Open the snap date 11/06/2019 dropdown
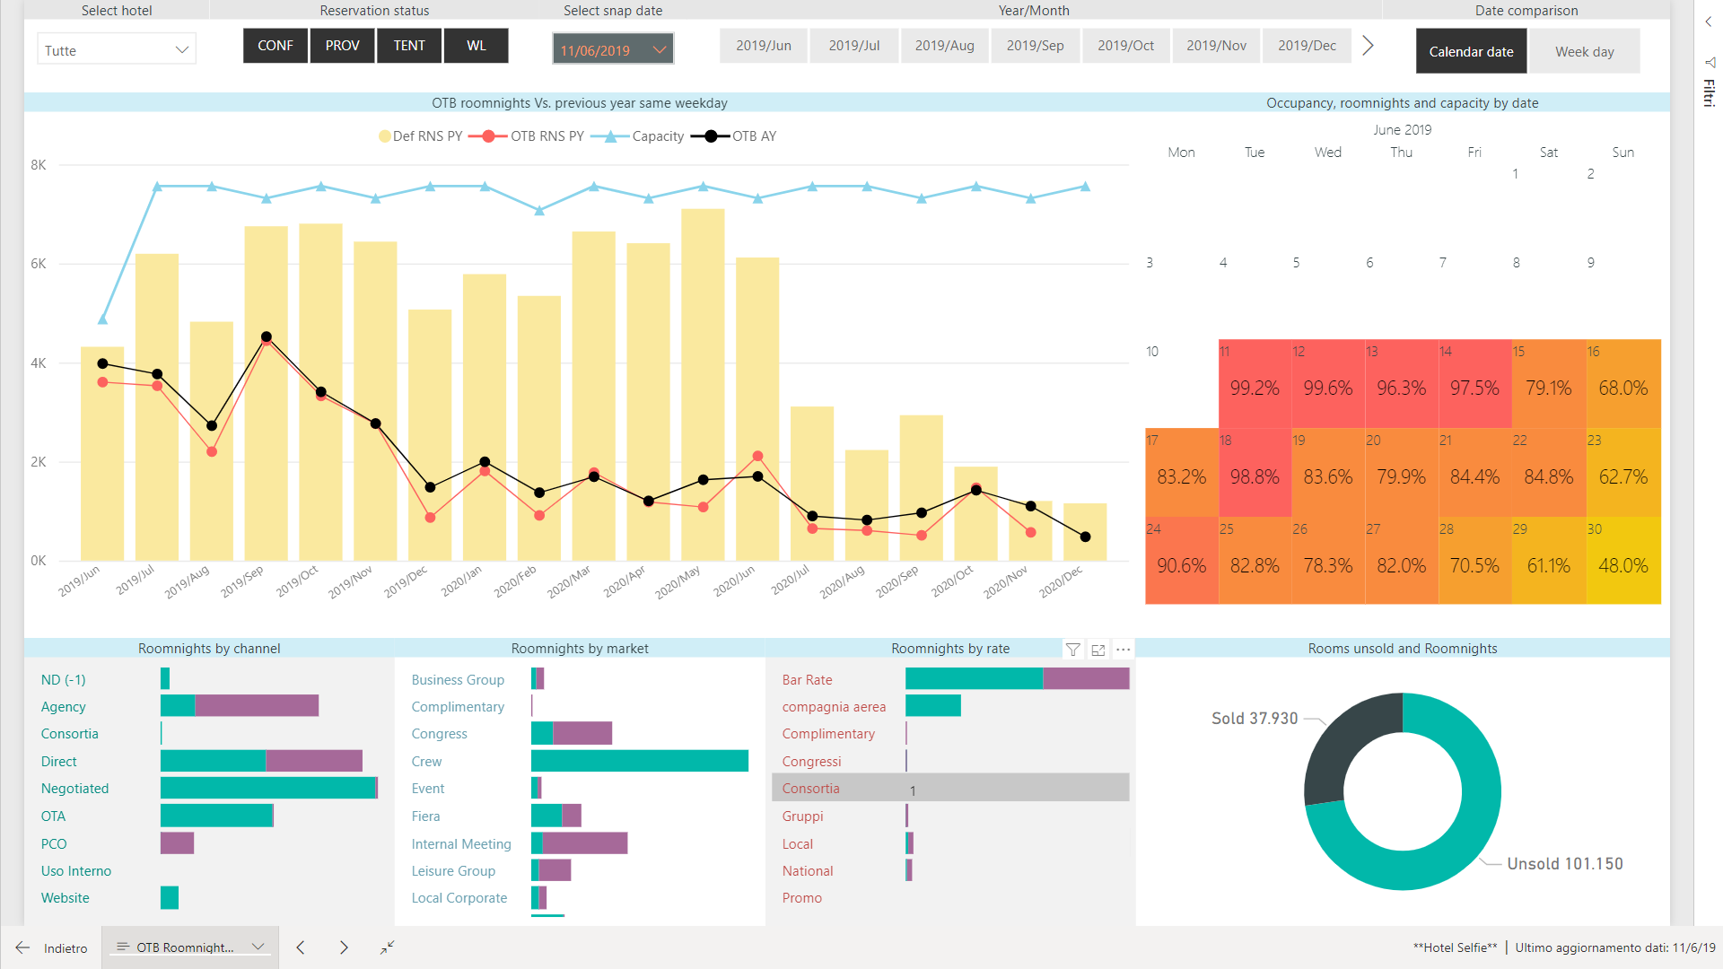Image resolution: width=1723 pixels, height=969 pixels. [x=613, y=50]
